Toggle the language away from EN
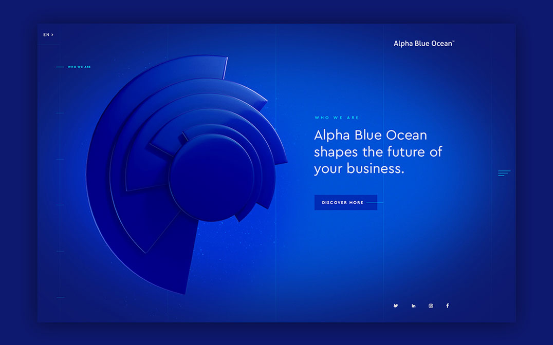 tap(47, 34)
